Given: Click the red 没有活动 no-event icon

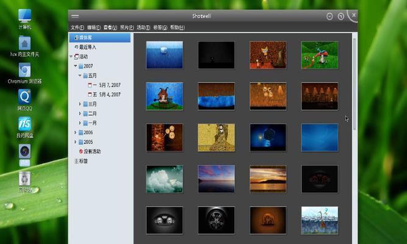Looking at the screenshot, I should (x=81, y=151).
